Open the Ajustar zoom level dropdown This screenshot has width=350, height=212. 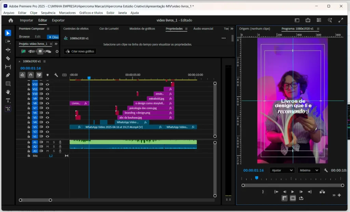coord(282,170)
